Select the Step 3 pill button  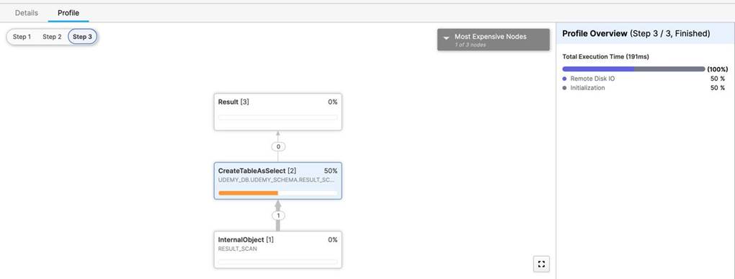(x=82, y=37)
